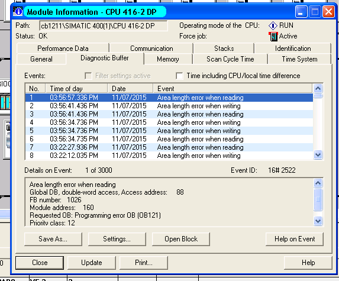Click the Global DB, double-word access line
Viewport: 339px width, 281px height.
point(106,192)
